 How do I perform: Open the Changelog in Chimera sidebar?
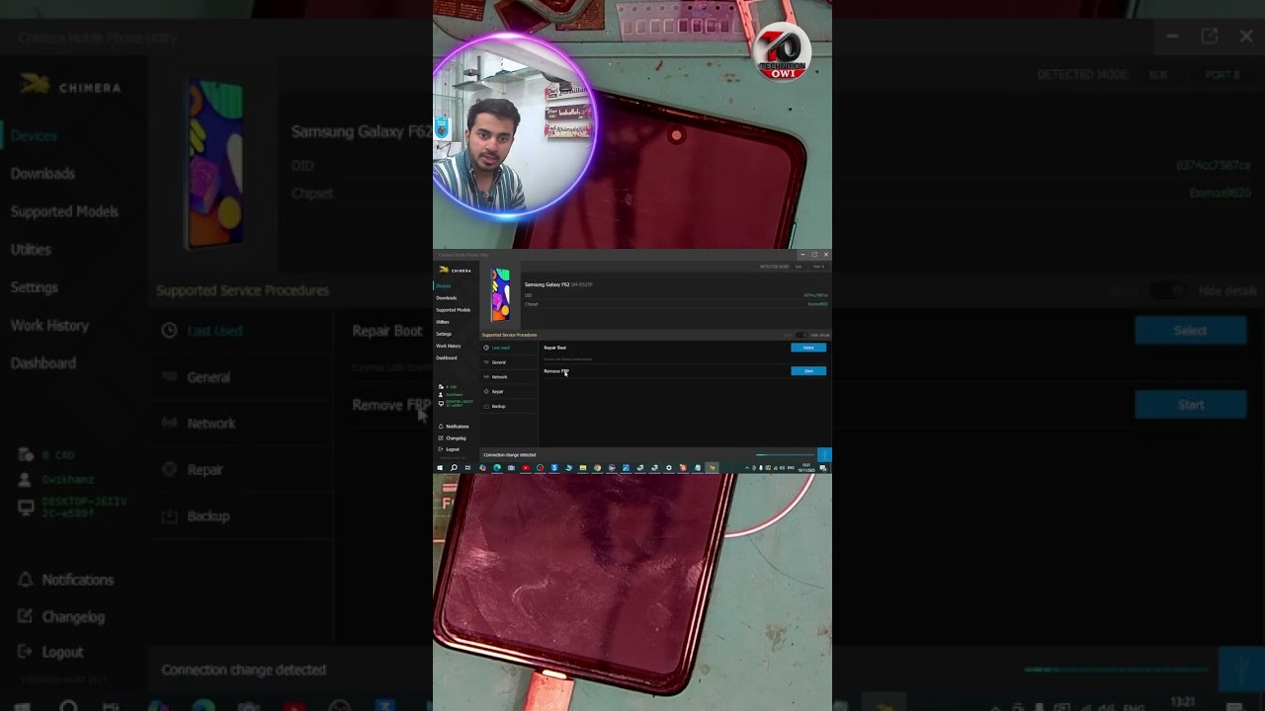451,438
